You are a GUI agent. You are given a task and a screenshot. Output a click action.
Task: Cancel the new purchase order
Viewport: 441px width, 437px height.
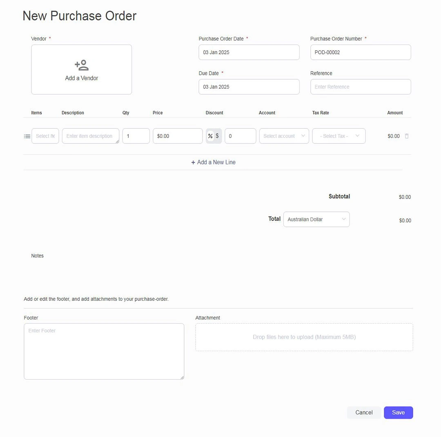(364, 412)
